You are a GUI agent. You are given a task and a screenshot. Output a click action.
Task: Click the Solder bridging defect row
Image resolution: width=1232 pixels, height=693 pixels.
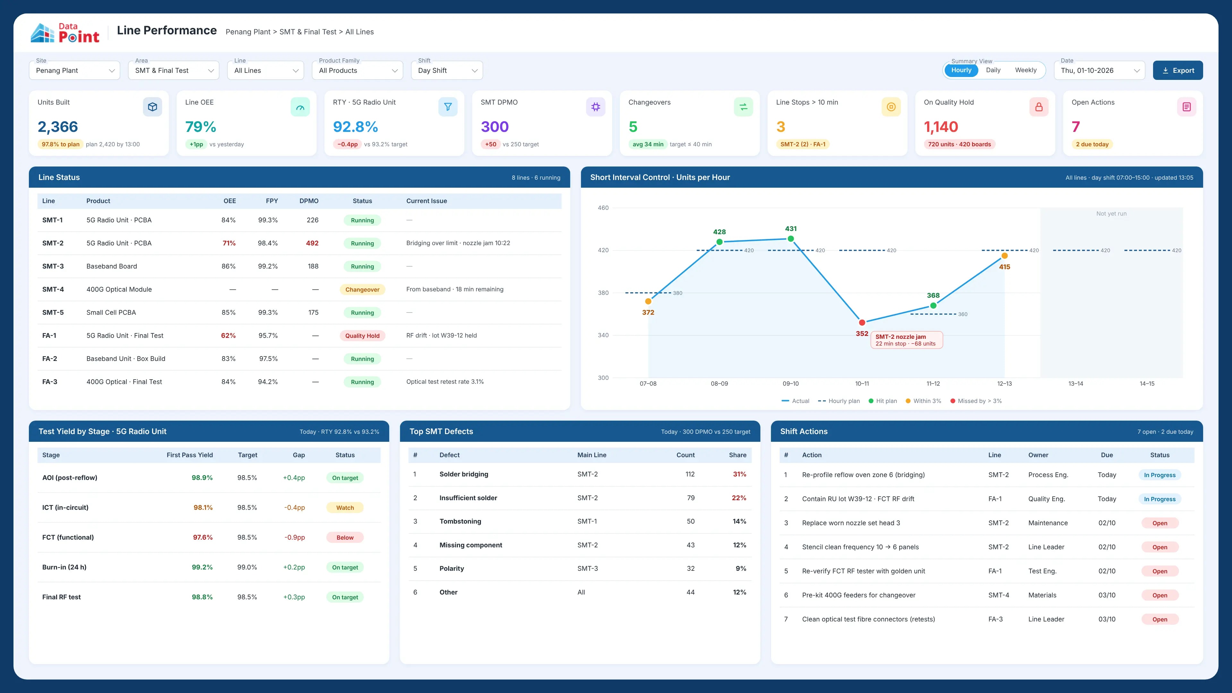click(580, 475)
